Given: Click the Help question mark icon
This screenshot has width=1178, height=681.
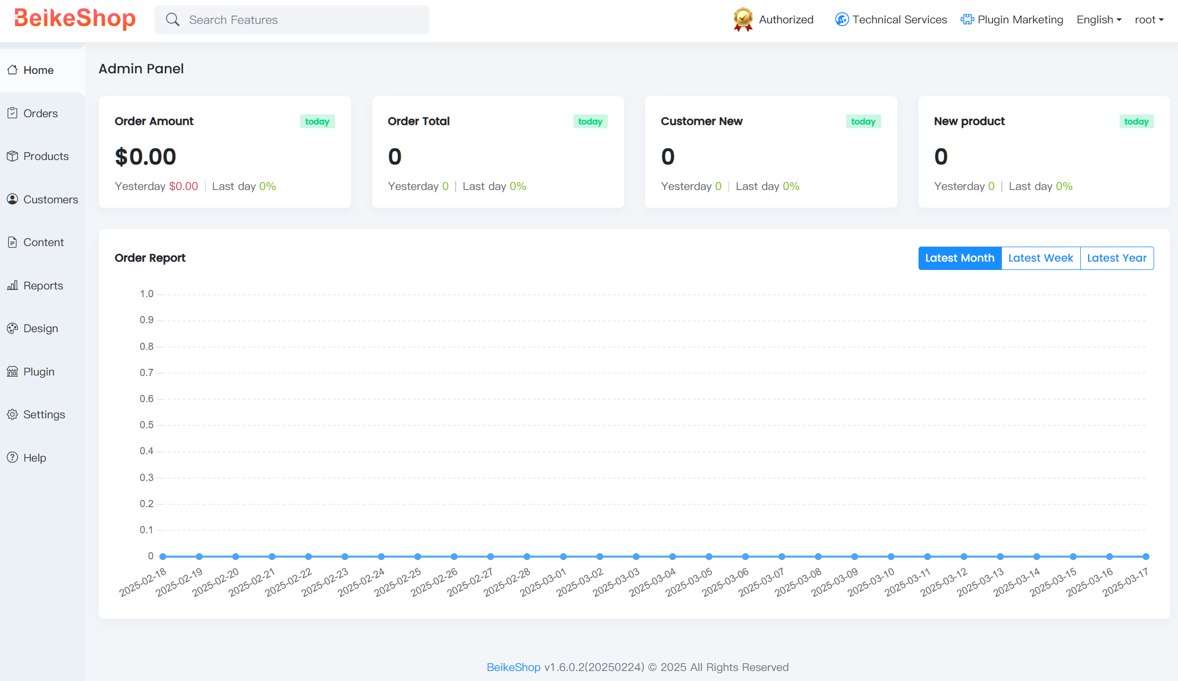Looking at the screenshot, I should (x=12, y=458).
